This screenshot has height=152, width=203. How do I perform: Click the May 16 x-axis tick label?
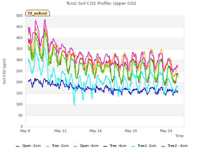point(95,131)
